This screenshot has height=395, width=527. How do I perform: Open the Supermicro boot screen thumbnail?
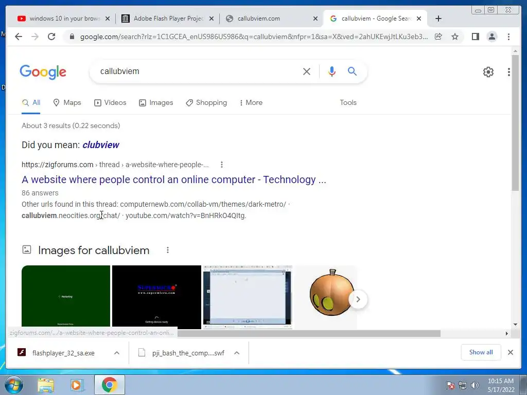coord(156,297)
